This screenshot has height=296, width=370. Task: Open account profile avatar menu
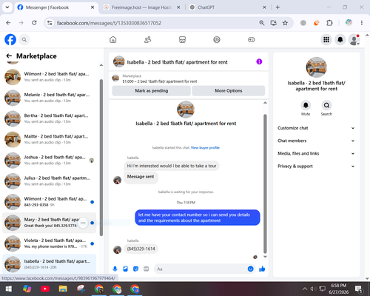click(x=354, y=39)
